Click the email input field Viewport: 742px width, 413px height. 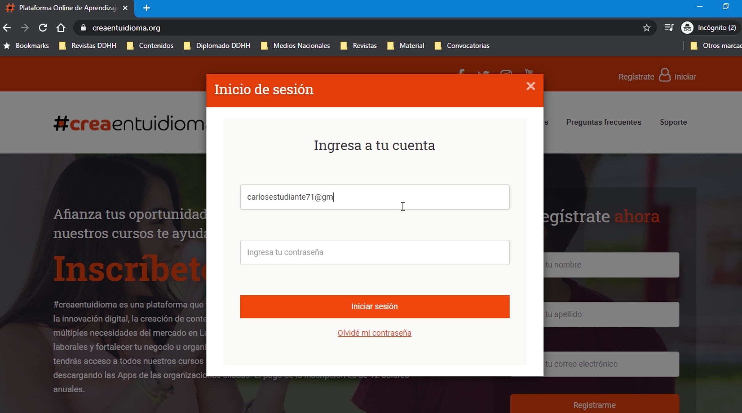point(375,197)
